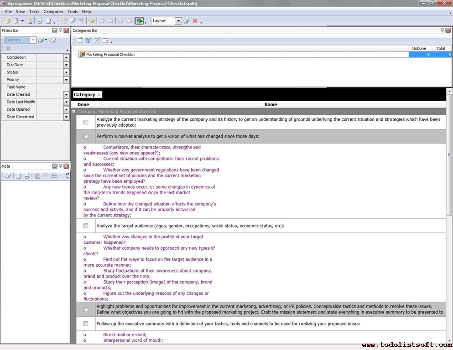Open the Tools menu
This screenshot has width=453, height=350.
[73, 11]
